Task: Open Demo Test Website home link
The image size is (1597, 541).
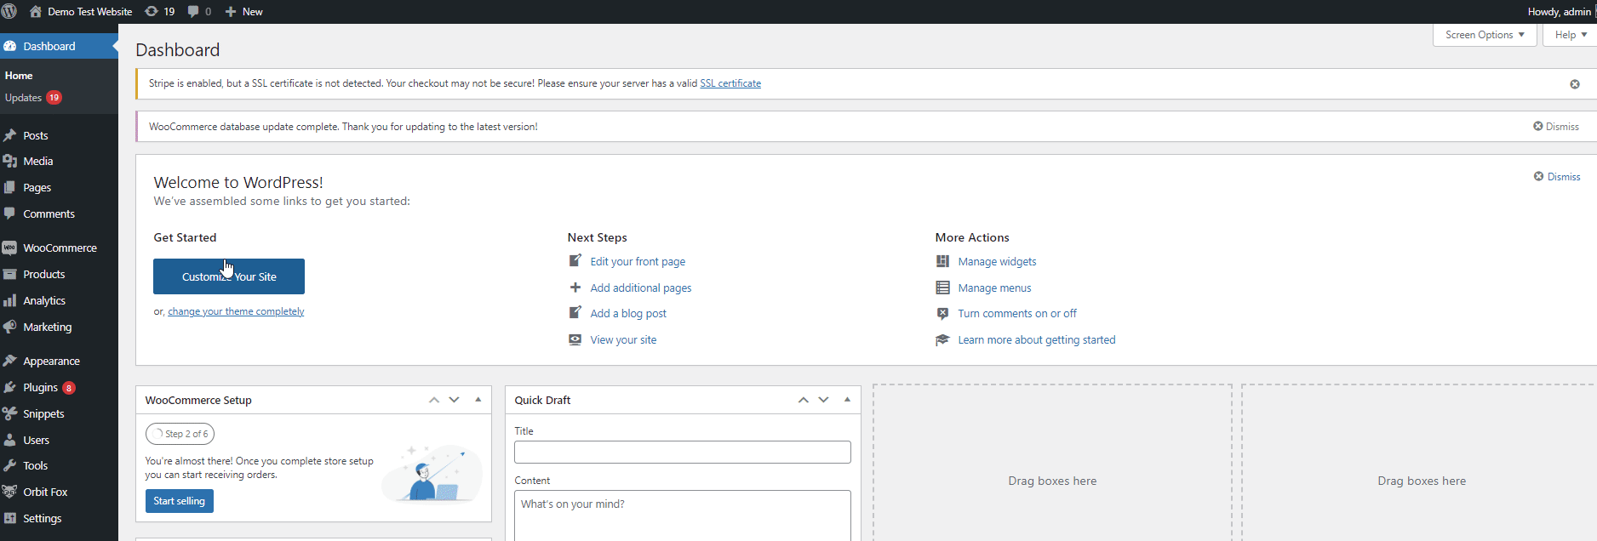Action: coord(81,12)
